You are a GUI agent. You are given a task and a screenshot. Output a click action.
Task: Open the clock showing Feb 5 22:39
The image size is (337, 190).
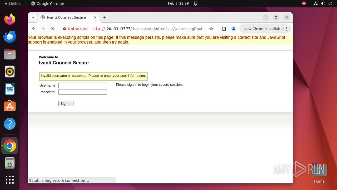178,3
